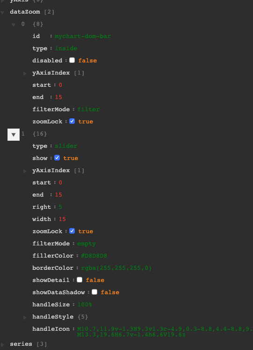Enable the showDetail checkbox

click(80, 280)
